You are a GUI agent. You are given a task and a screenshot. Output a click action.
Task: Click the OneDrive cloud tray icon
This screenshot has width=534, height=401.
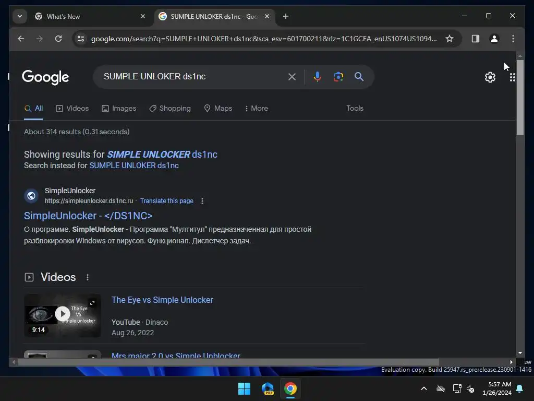click(441, 388)
